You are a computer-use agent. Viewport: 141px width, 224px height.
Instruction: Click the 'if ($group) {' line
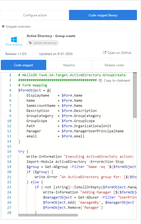coord(40,172)
